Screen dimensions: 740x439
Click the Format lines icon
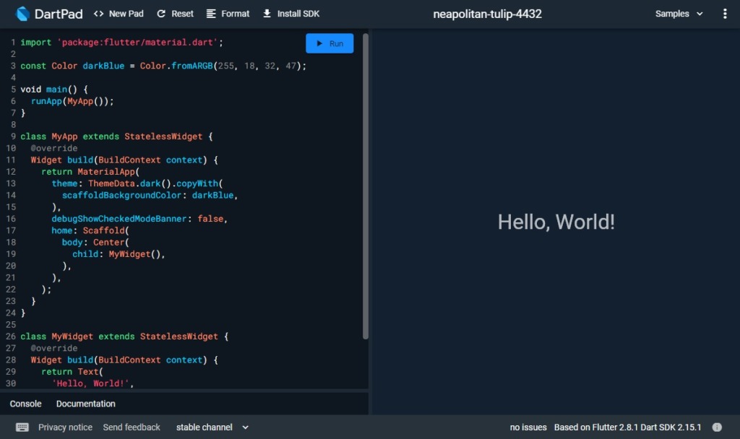211,14
